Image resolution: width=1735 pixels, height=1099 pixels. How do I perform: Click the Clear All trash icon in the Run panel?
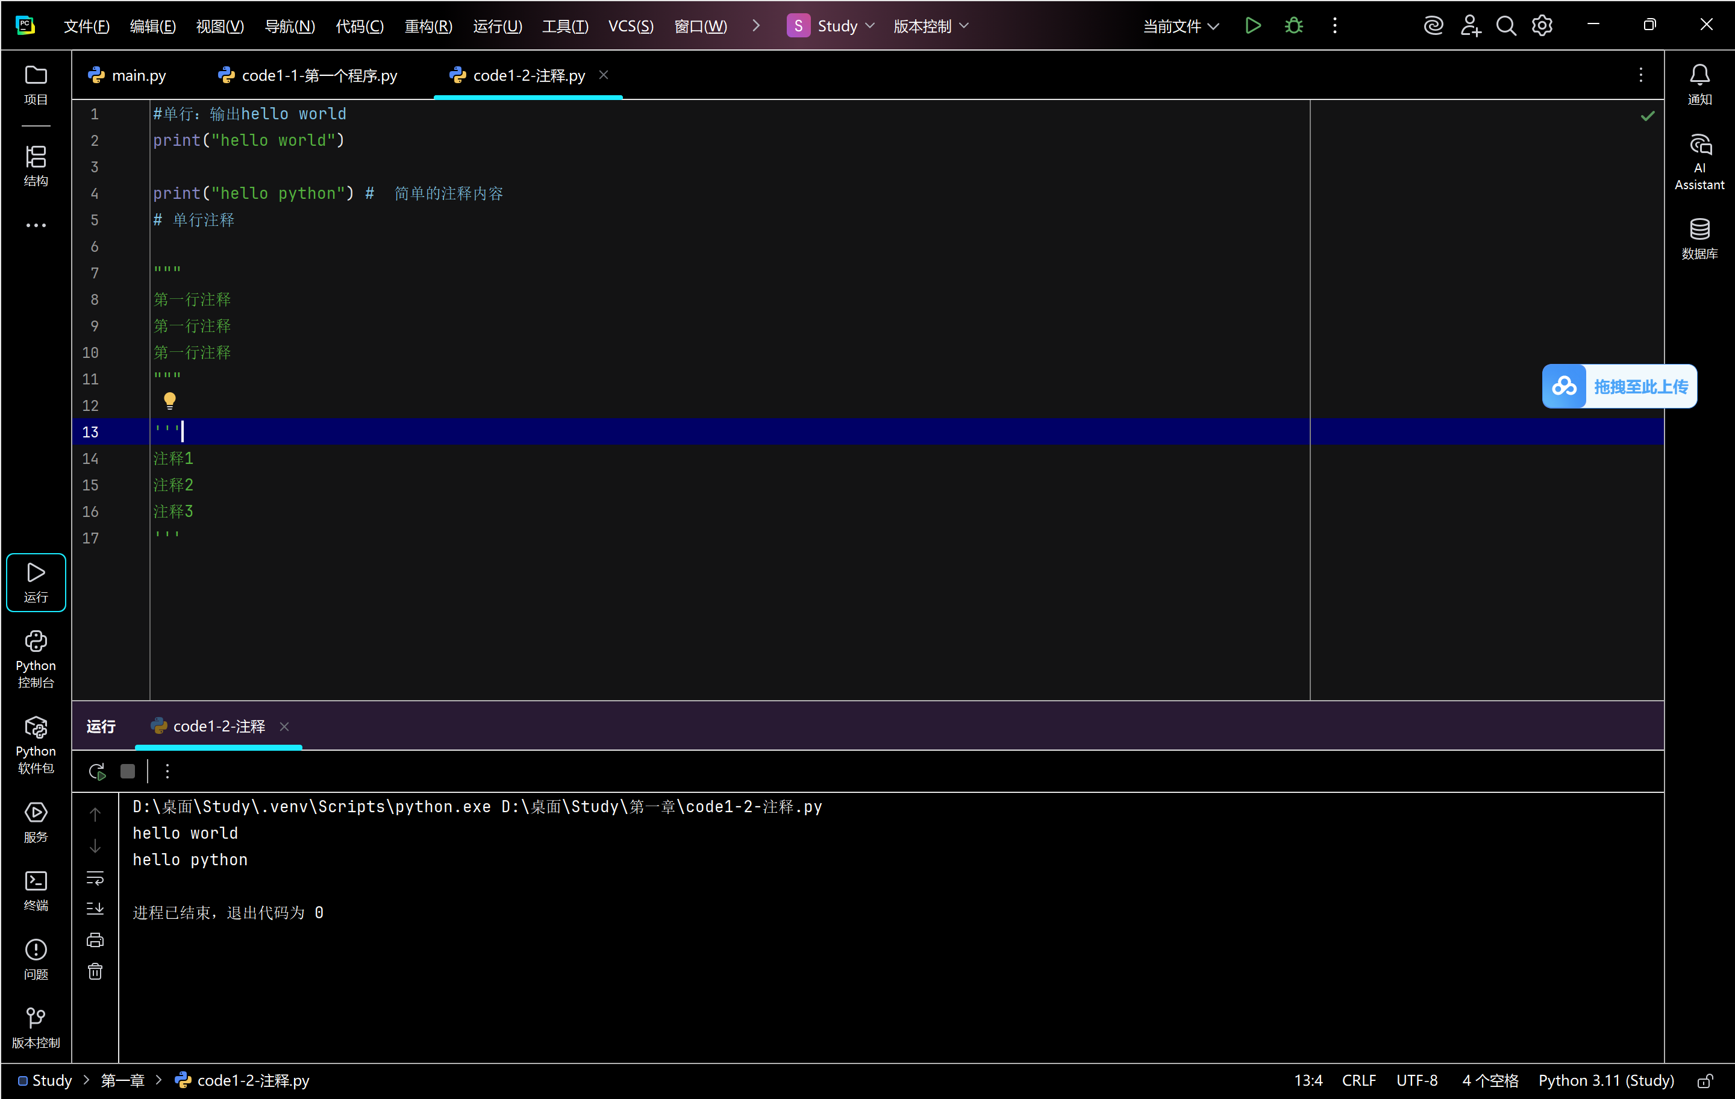coord(95,971)
